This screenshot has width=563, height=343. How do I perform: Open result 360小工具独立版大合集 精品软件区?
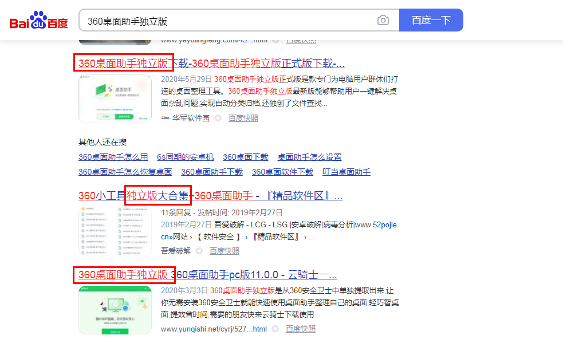[210, 196]
